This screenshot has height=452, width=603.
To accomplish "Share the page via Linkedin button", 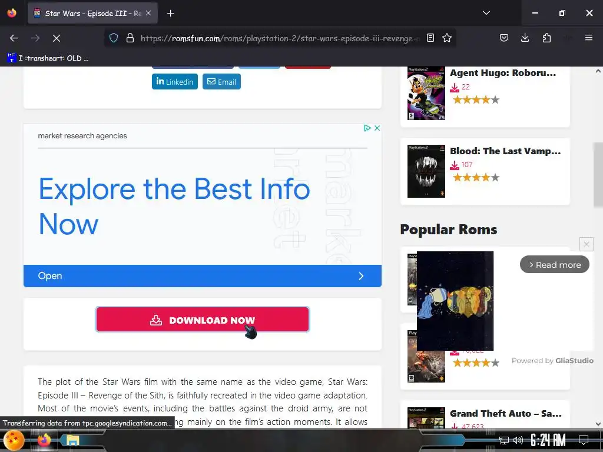I will click(174, 81).
